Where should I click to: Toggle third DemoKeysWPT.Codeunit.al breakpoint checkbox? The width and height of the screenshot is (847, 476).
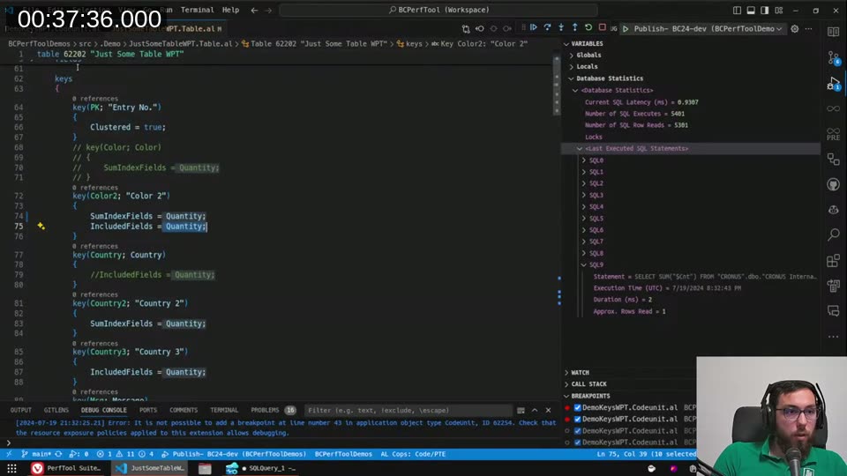click(x=577, y=431)
